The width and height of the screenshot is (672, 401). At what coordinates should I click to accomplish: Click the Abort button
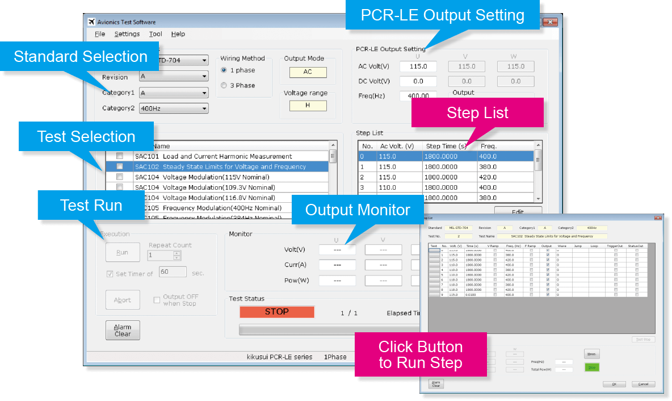click(123, 300)
